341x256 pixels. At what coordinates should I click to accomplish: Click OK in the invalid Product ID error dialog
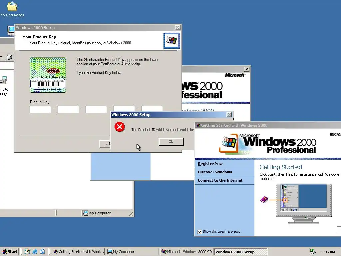171,142
